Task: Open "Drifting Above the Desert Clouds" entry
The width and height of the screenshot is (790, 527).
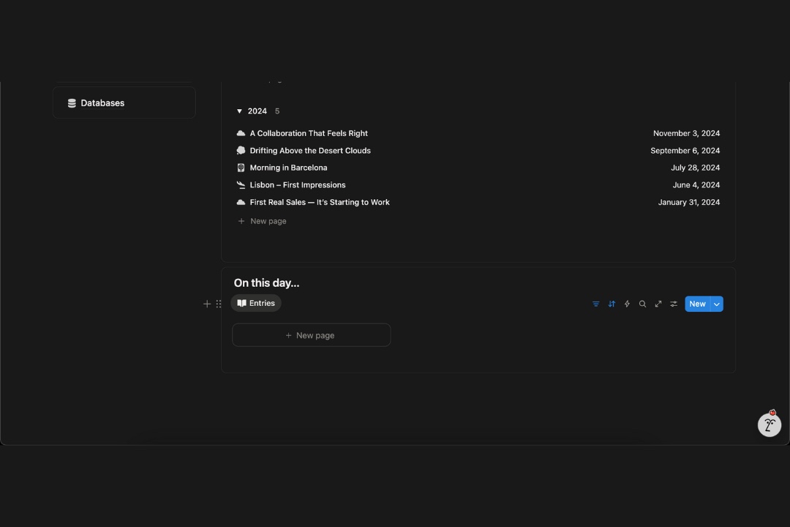Action: [310, 151]
